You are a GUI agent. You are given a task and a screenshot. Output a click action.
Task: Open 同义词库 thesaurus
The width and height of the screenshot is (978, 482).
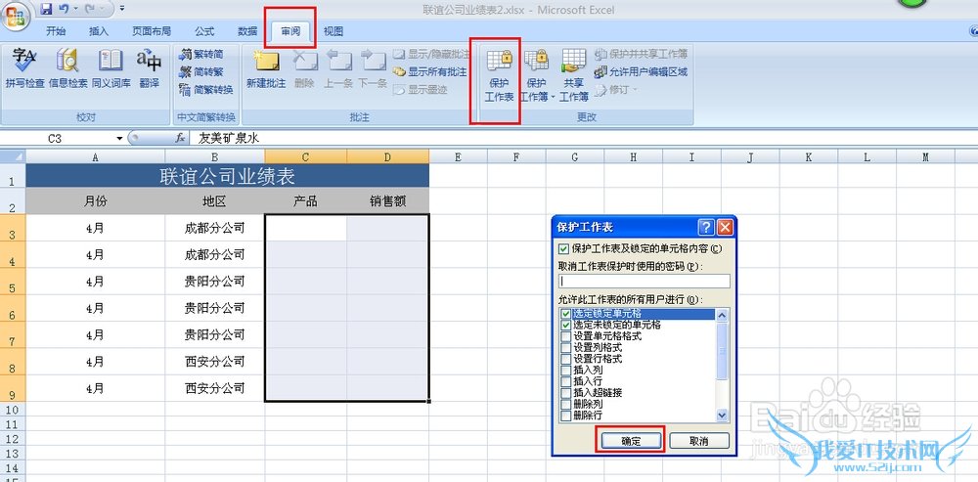coord(111,68)
